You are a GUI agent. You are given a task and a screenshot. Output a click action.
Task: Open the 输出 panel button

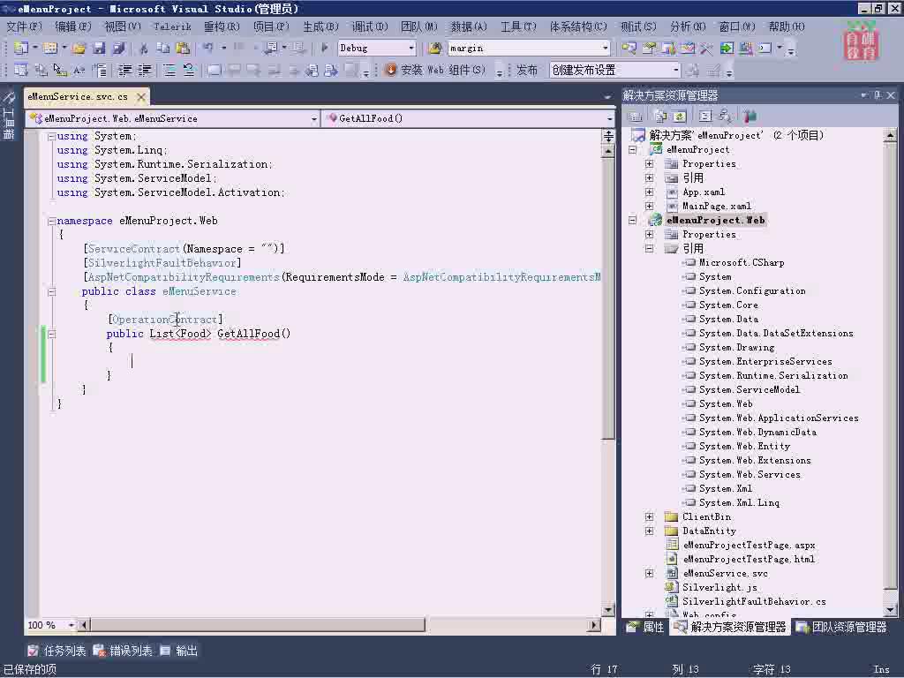(178, 651)
